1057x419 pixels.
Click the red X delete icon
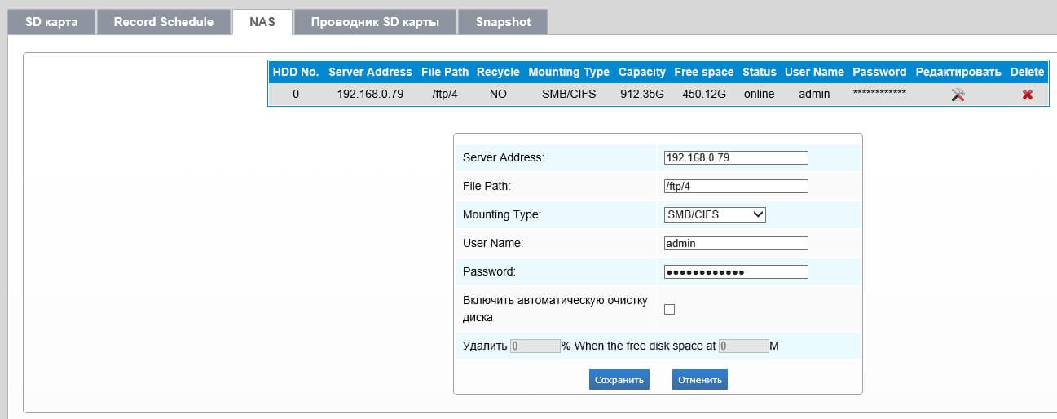(x=1027, y=95)
